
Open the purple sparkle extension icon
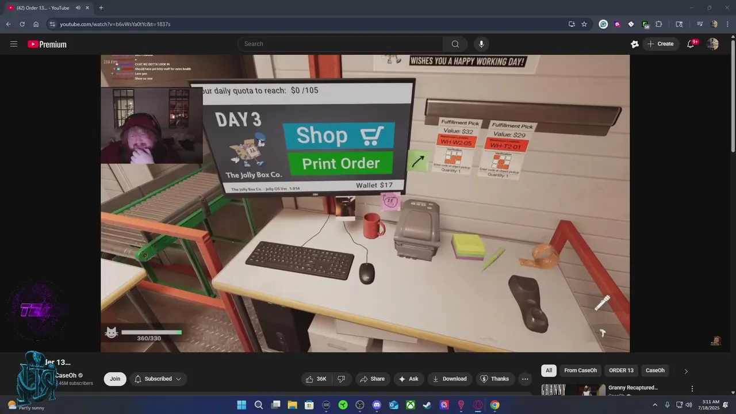[617, 24]
